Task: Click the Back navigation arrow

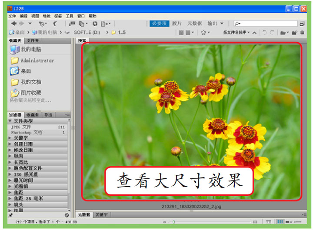Action: [13, 23]
